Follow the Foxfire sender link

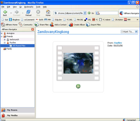(118, 43)
